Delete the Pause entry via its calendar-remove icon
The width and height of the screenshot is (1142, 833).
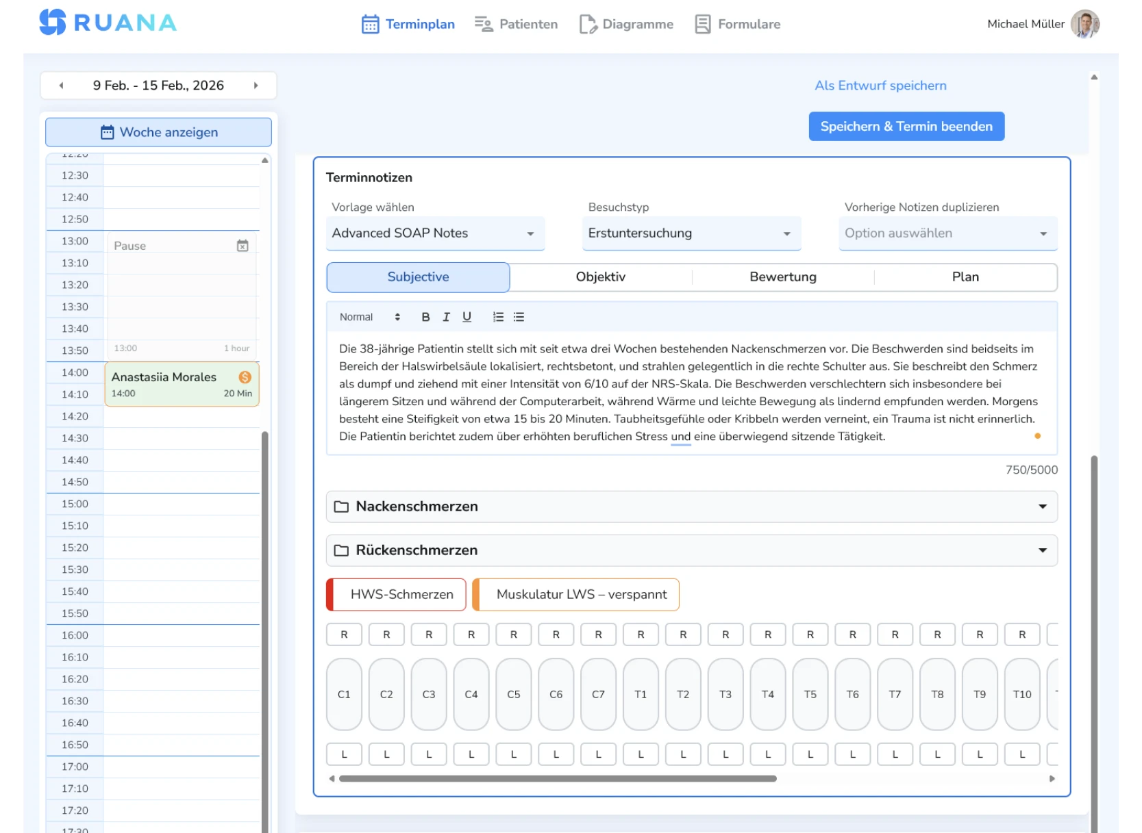pos(243,245)
